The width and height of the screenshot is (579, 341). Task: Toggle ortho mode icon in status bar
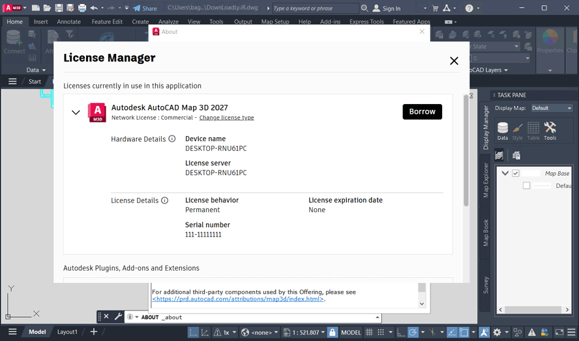401,332
